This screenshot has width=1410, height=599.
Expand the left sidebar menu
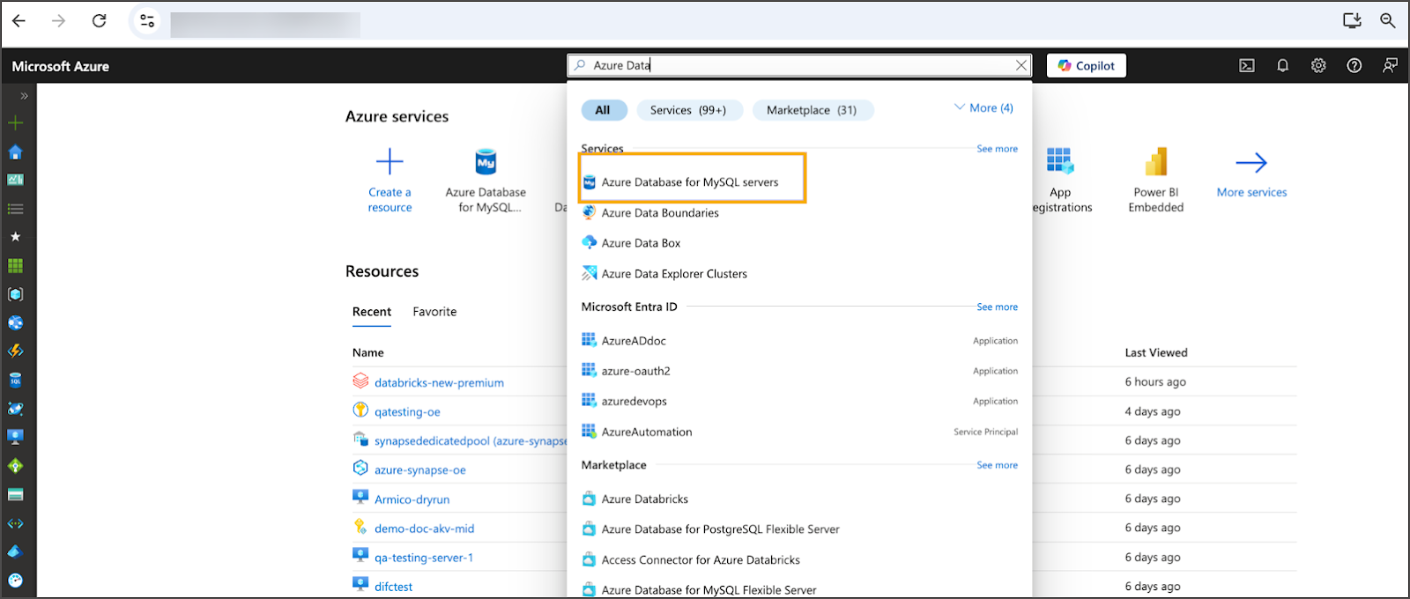click(24, 96)
